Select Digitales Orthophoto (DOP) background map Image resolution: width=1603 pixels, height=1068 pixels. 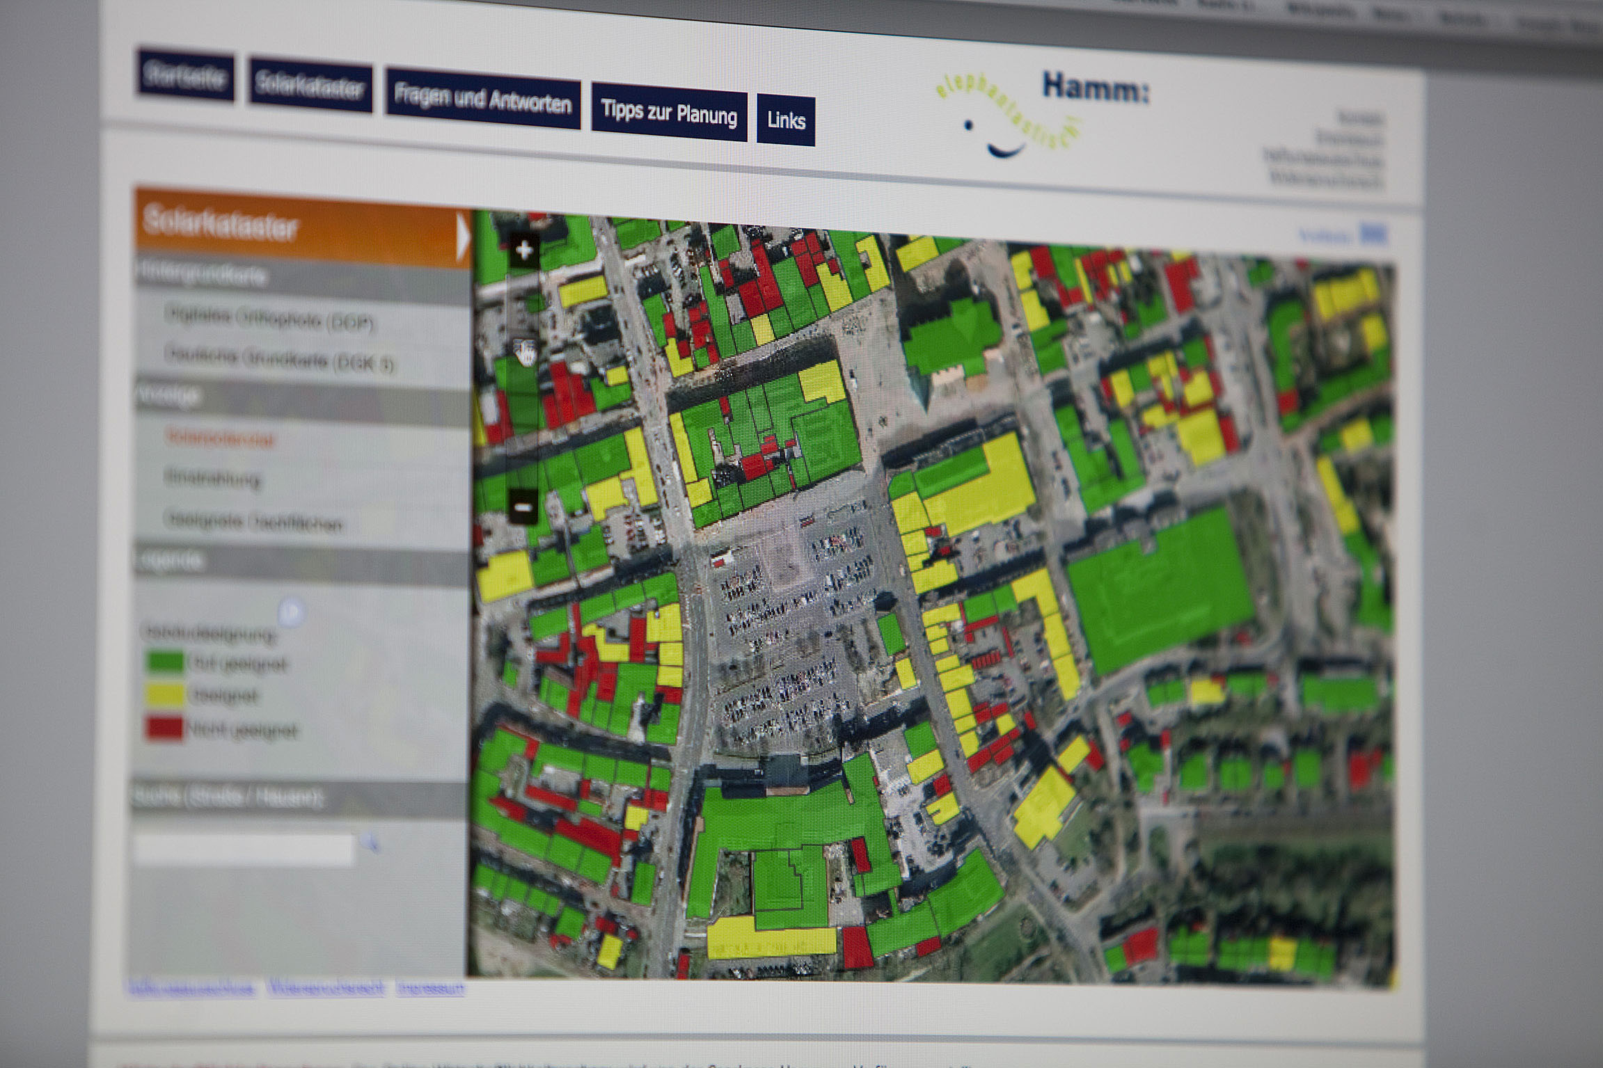270,319
